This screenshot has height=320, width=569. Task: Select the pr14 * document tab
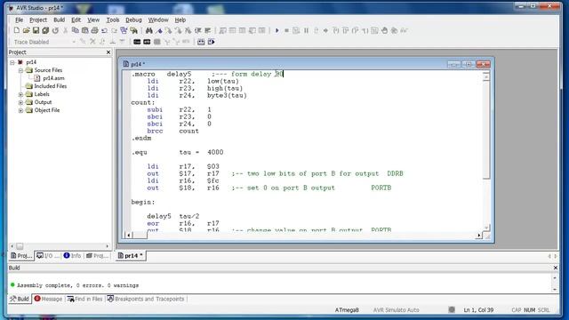coord(131,256)
